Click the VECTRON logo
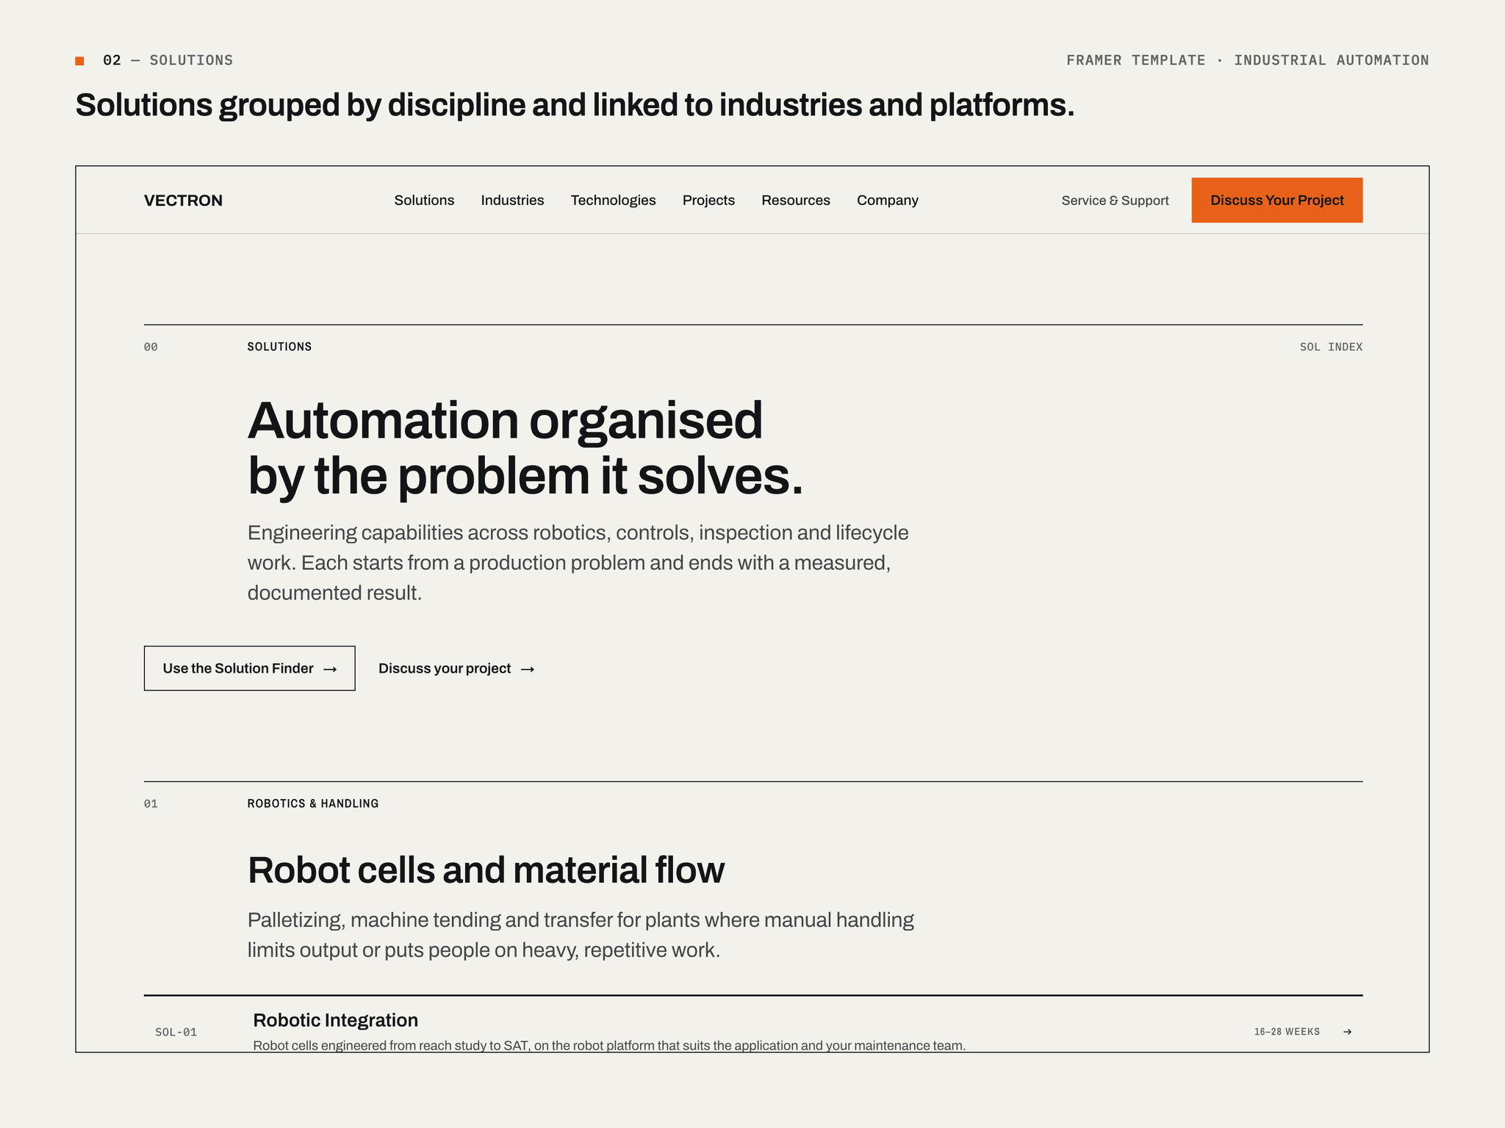This screenshot has height=1128, width=1505. 183,200
